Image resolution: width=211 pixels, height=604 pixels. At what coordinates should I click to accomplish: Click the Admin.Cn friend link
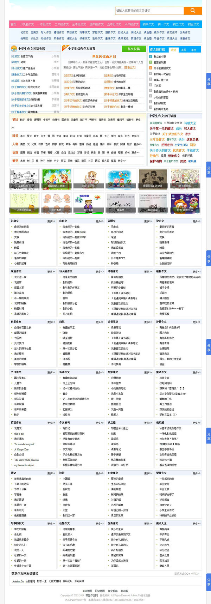(x=18, y=581)
